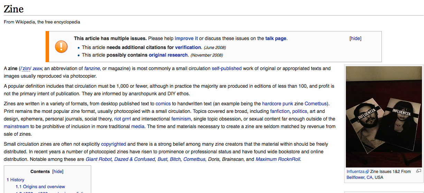Viewport: 424px width, 193px height.
Task: Follow the Bellflower, CA caption link
Action: 360,177
